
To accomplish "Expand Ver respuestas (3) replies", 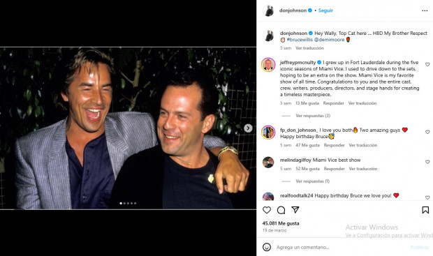I will 313,116.
